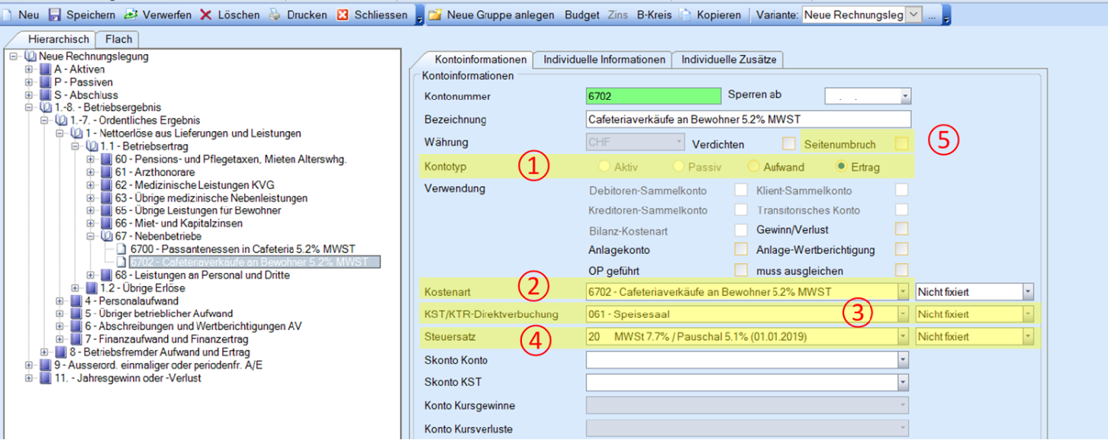
Task: Enable the Verdichten checkbox
Action: click(788, 143)
